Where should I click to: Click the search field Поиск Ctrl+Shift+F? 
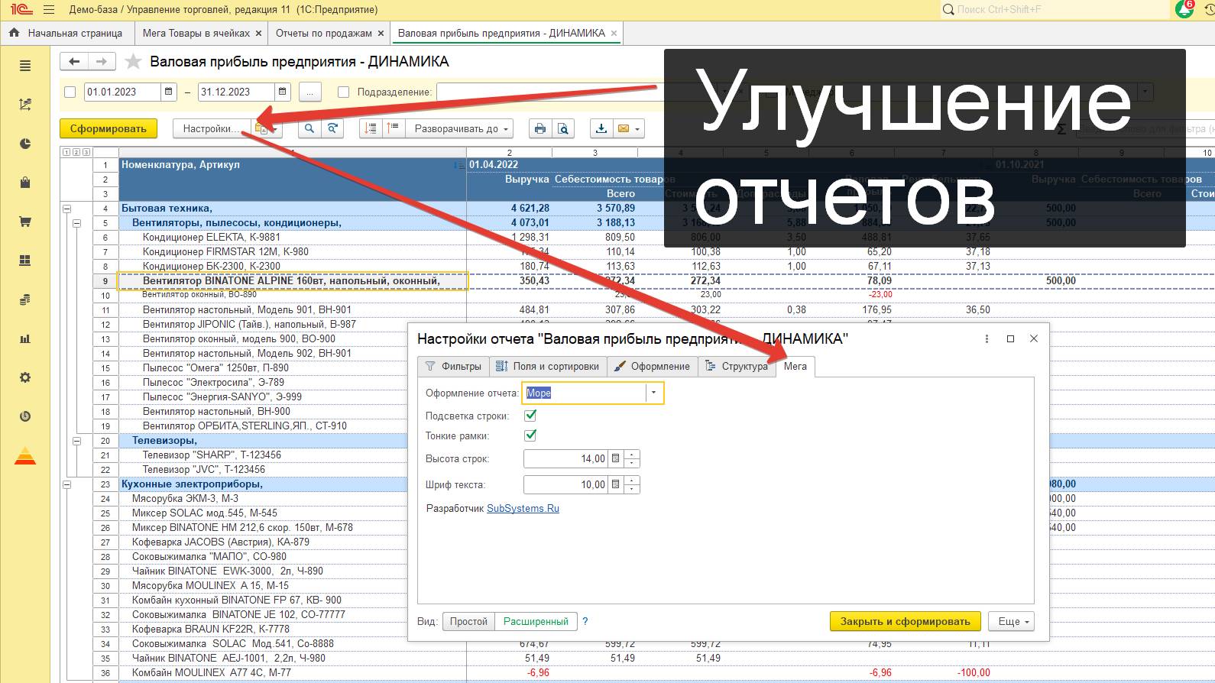1055,10
